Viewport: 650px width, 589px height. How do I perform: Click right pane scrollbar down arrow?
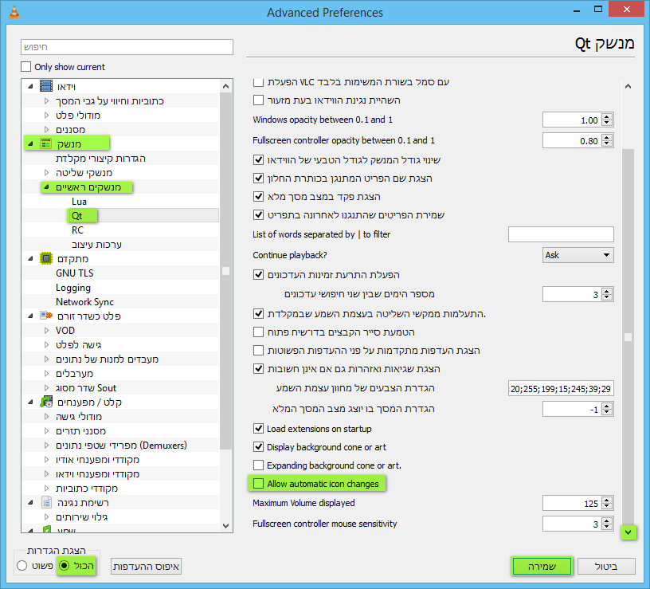[628, 532]
